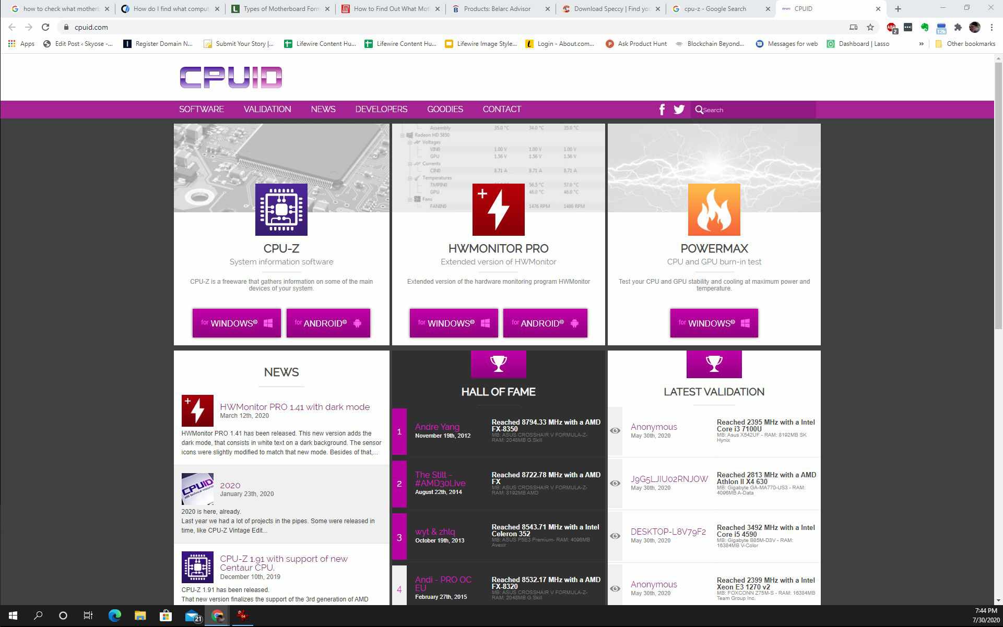This screenshot has width=1003, height=627.
Task: Open CPU-Z 1.91 Centaur CPU article
Action: pos(284,563)
